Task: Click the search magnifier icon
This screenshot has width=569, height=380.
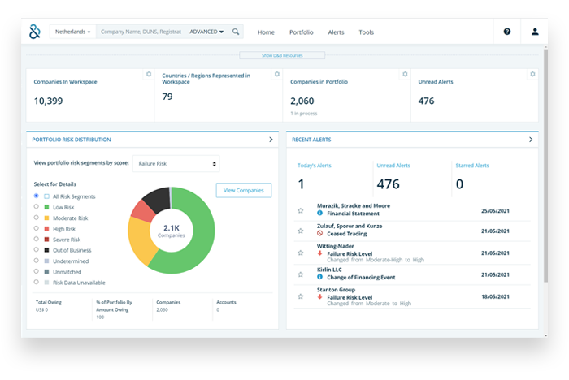Action: [x=236, y=32]
